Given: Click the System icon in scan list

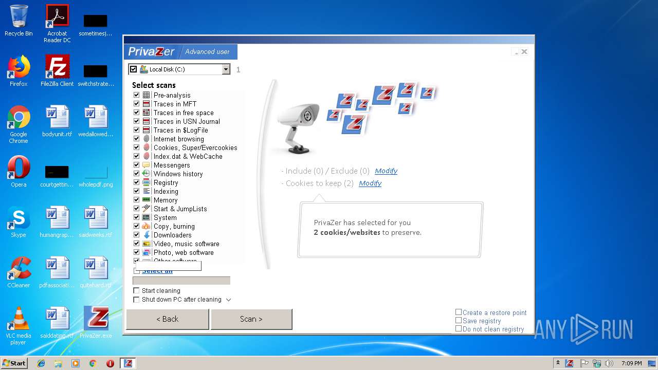Looking at the screenshot, I should click(x=147, y=217).
